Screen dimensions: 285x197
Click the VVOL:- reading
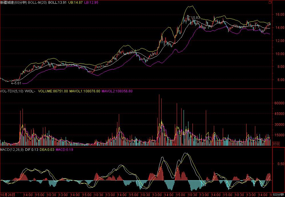[30, 91]
